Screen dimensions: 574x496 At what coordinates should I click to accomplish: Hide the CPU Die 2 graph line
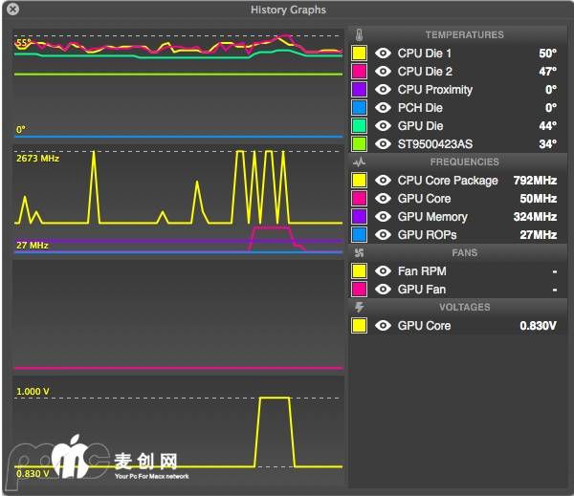click(383, 72)
